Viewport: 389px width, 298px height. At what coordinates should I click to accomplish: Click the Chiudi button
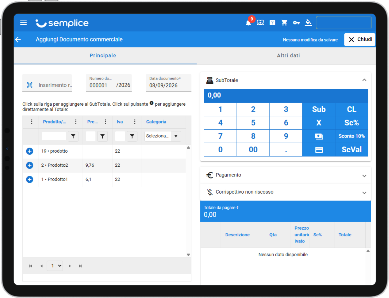[x=360, y=39]
